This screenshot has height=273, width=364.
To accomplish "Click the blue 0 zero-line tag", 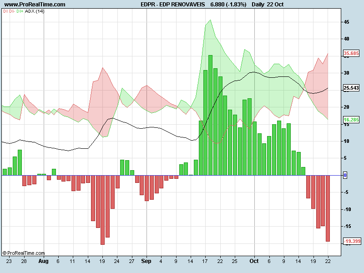I will click(x=345, y=175).
